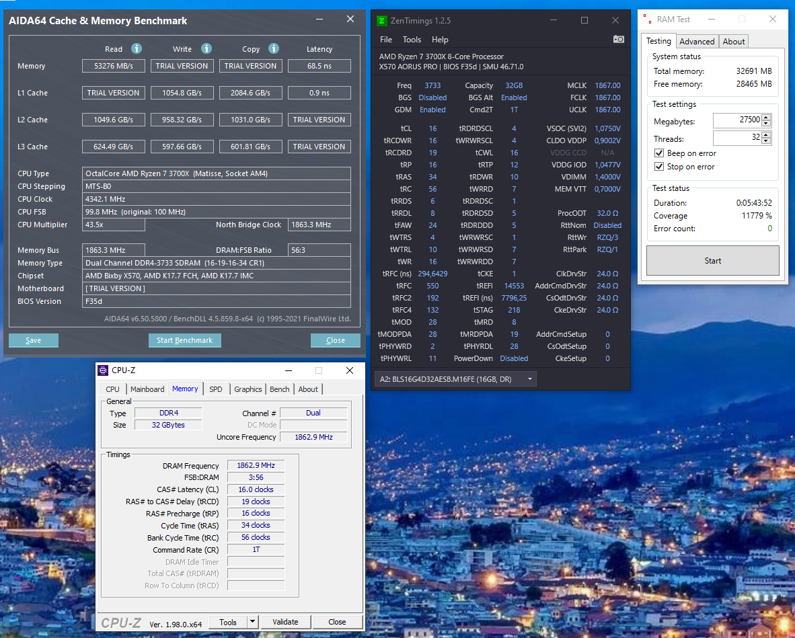The width and height of the screenshot is (795, 638).
Task: Click the ZenTimings Freq 3733 value
Action: pos(432,85)
